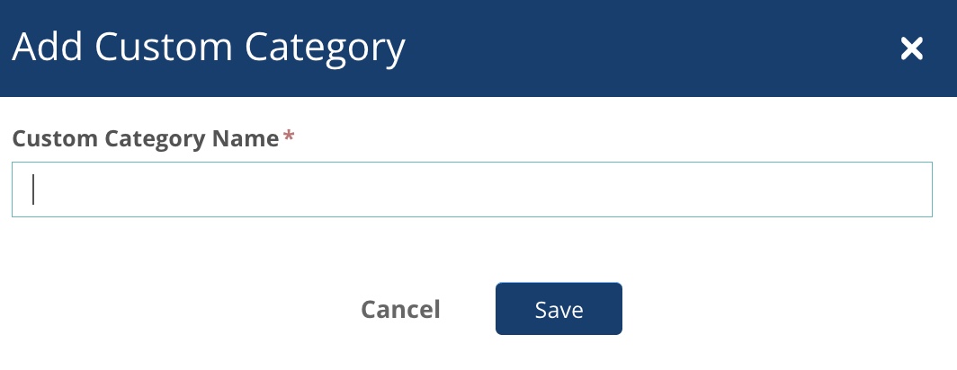Confirm the category by clicking Save

pos(559,310)
